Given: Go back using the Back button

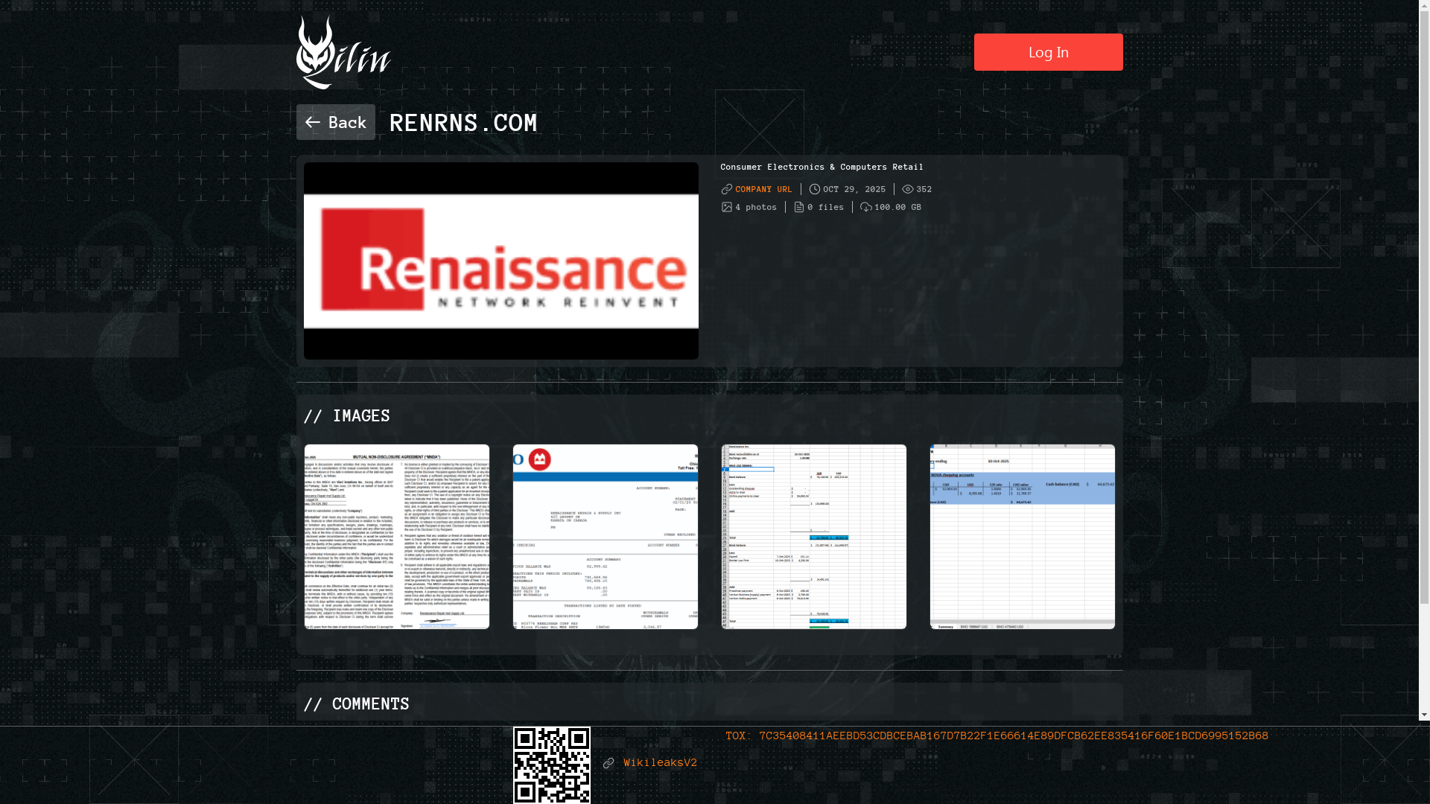Looking at the screenshot, I should (x=336, y=122).
